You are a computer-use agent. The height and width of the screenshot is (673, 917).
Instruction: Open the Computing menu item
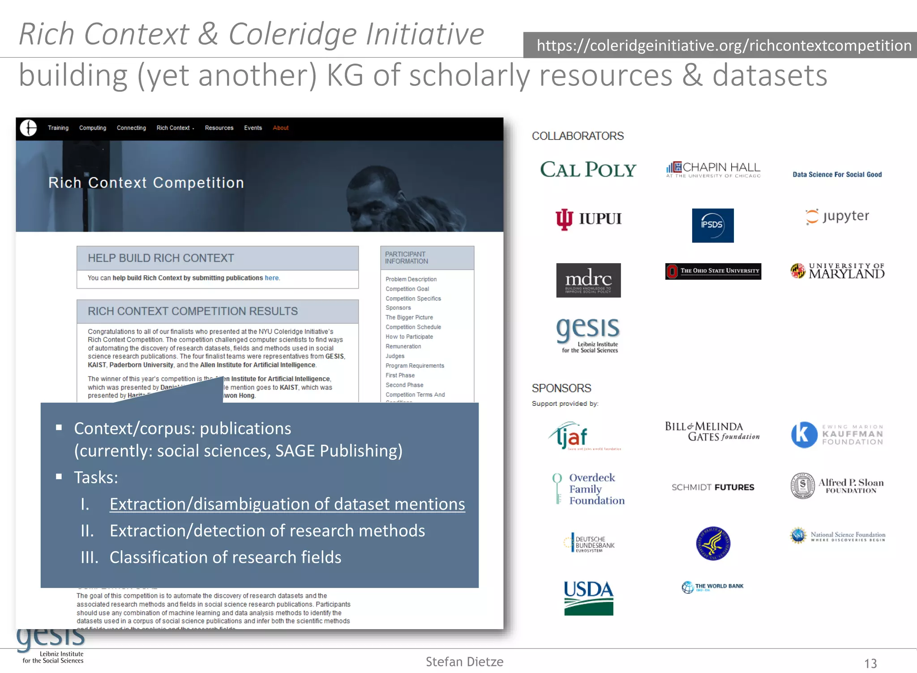93,128
